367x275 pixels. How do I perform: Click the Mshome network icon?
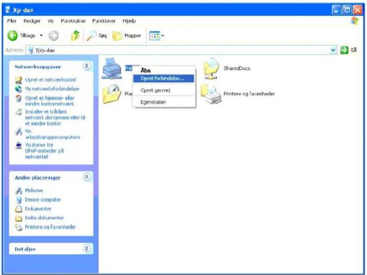[18, 191]
